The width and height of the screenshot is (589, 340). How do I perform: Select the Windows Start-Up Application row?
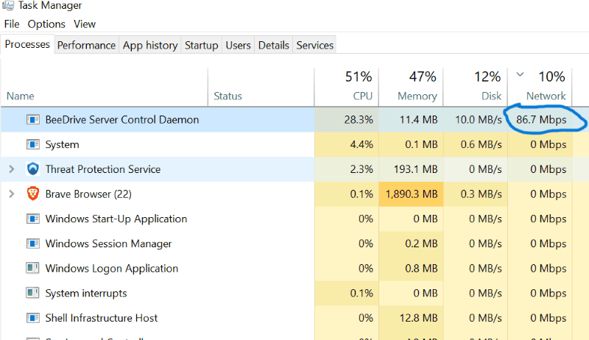point(294,219)
